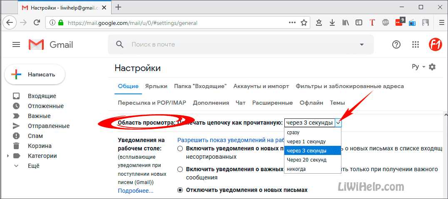Open the Важные folder
The width and height of the screenshot is (448, 199).
(x=39, y=116)
